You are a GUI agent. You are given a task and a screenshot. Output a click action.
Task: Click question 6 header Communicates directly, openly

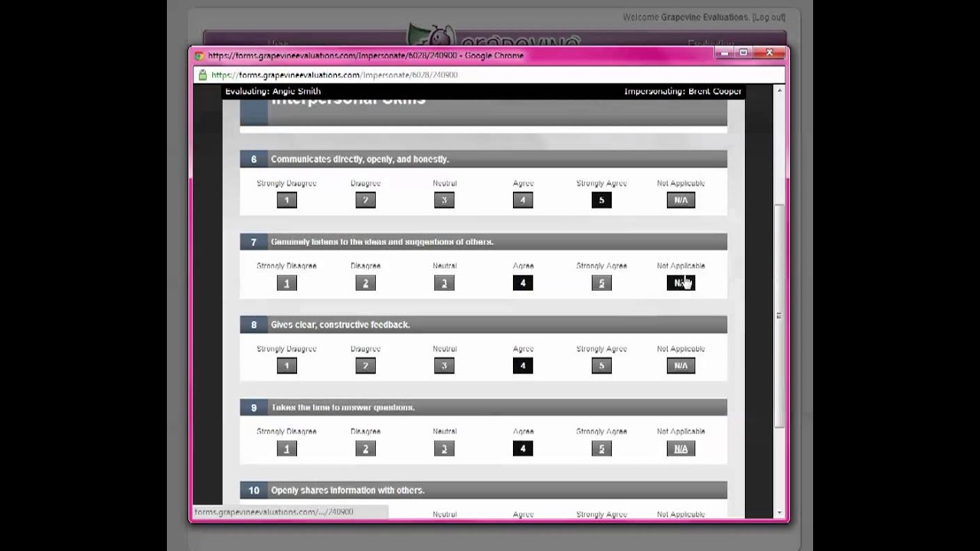click(x=483, y=159)
